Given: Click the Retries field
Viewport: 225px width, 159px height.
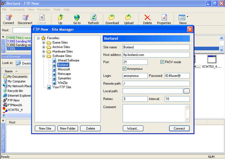Looking at the screenshot, I should pyautogui.click(x=135, y=99).
